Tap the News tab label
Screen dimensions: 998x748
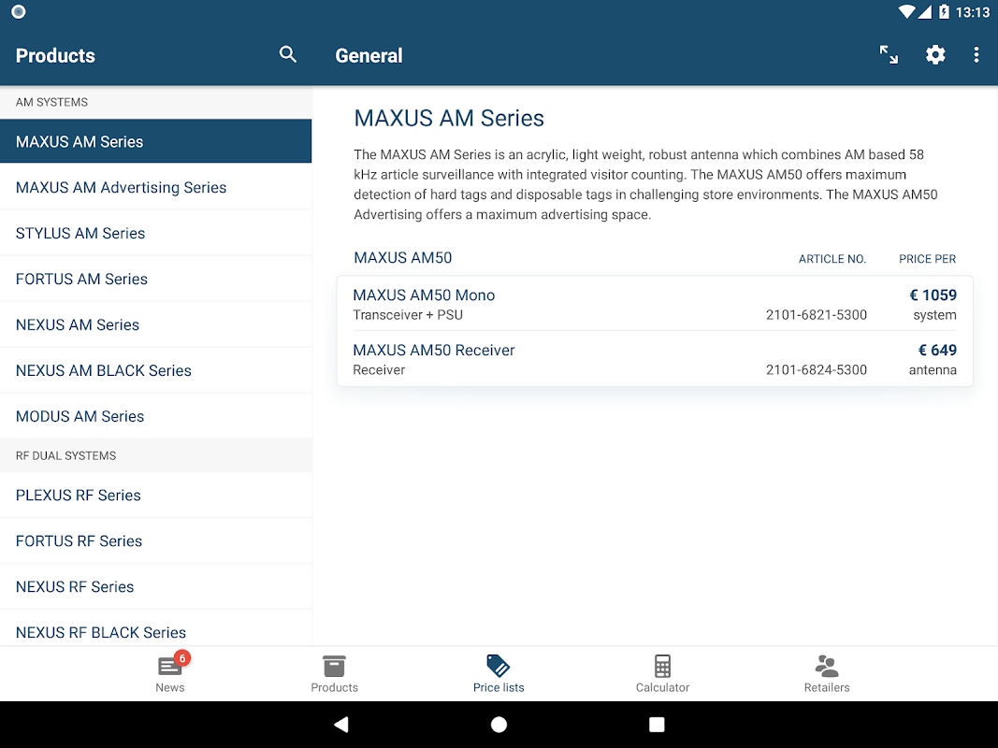coord(170,687)
